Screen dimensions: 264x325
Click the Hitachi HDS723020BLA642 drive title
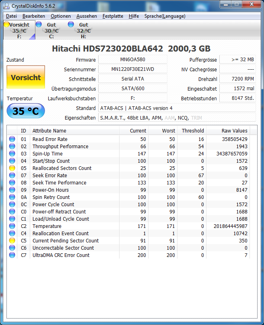(x=131, y=49)
